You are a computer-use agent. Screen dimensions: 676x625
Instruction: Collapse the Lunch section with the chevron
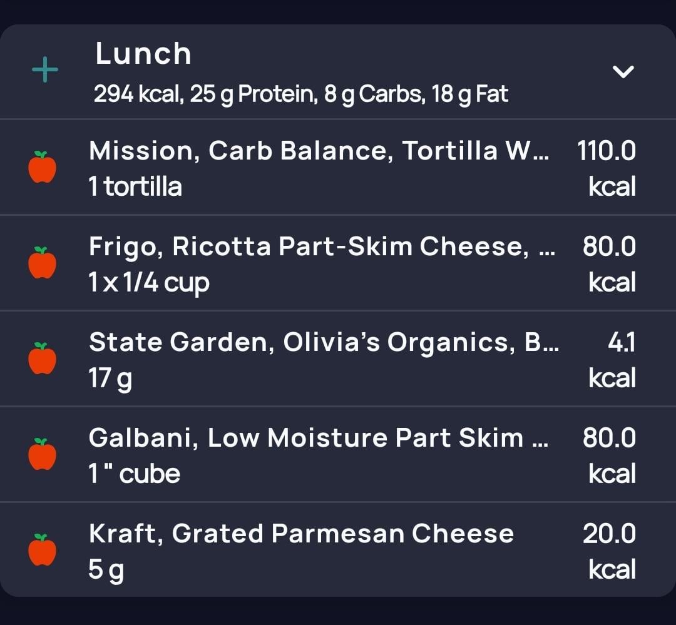coord(623,71)
